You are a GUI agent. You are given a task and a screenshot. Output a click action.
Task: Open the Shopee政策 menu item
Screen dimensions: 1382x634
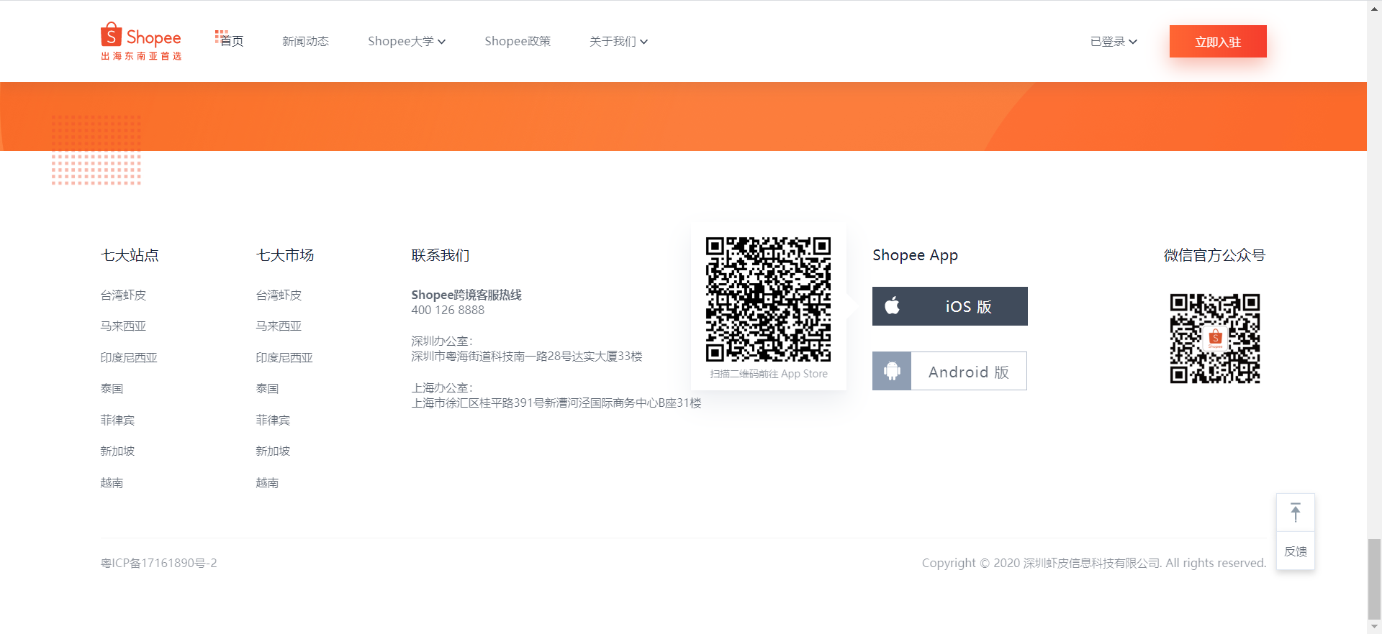(518, 42)
